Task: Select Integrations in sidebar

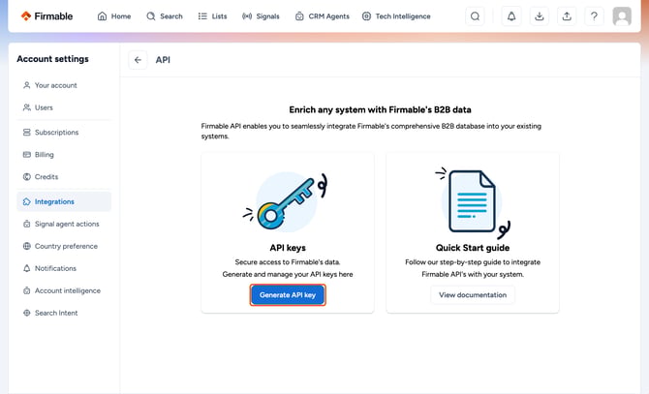Action: click(64, 201)
